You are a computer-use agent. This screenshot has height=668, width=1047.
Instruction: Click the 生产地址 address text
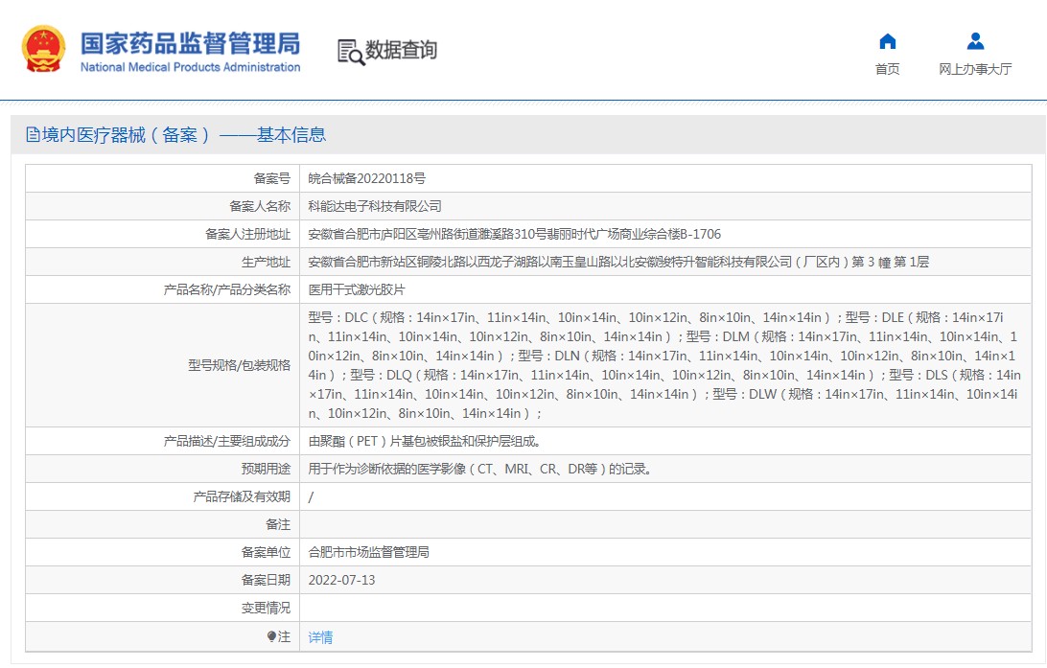tap(617, 262)
